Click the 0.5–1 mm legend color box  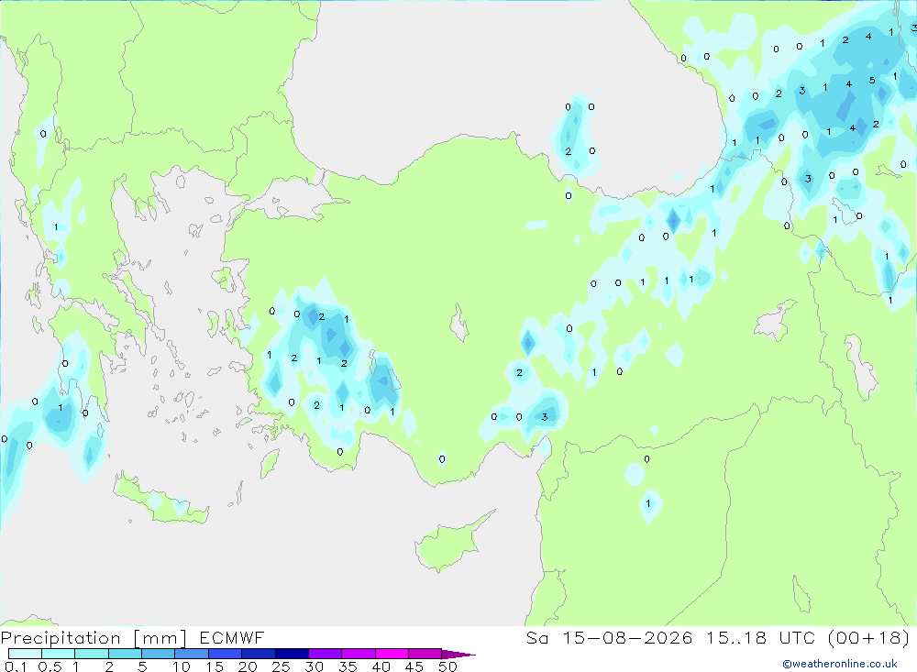coord(58,654)
